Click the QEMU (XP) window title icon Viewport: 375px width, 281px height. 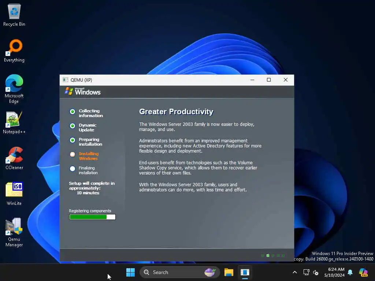pos(65,80)
